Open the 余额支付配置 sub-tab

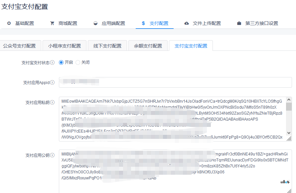point(148,46)
